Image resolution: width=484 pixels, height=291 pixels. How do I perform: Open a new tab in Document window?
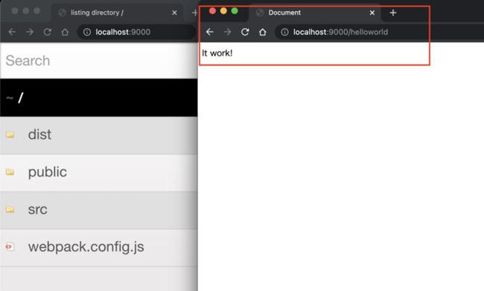coord(393,13)
